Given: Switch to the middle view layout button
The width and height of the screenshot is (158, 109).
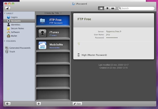Looking at the screenshot, I should coord(107,8).
